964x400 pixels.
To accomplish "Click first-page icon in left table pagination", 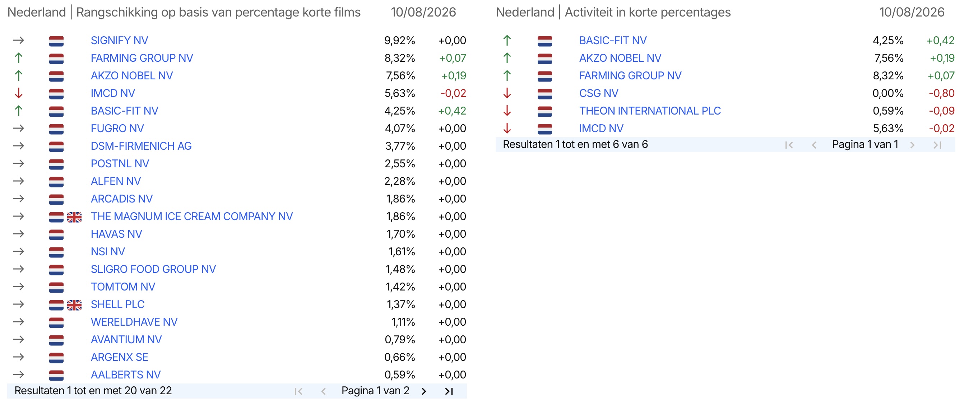I will click(298, 391).
